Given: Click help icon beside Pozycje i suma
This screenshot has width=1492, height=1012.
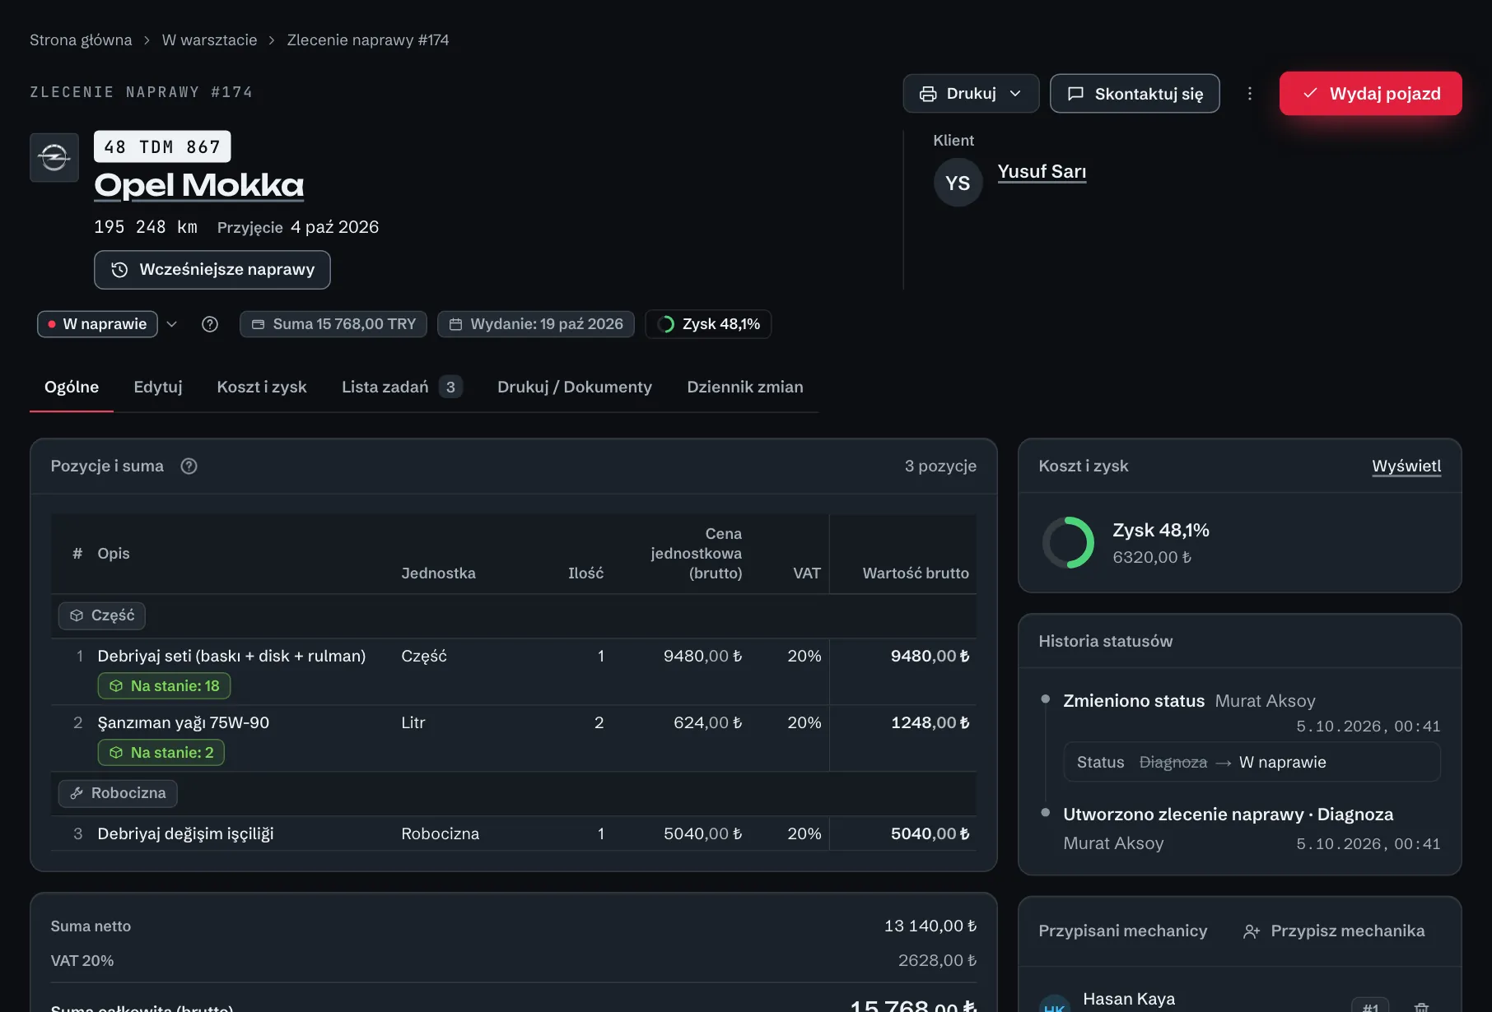Looking at the screenshot, I should pos(189,467).
